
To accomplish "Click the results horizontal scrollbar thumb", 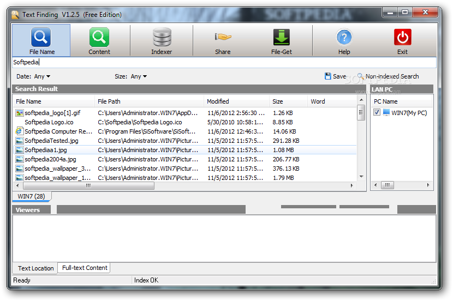I will tap(88, 185).
